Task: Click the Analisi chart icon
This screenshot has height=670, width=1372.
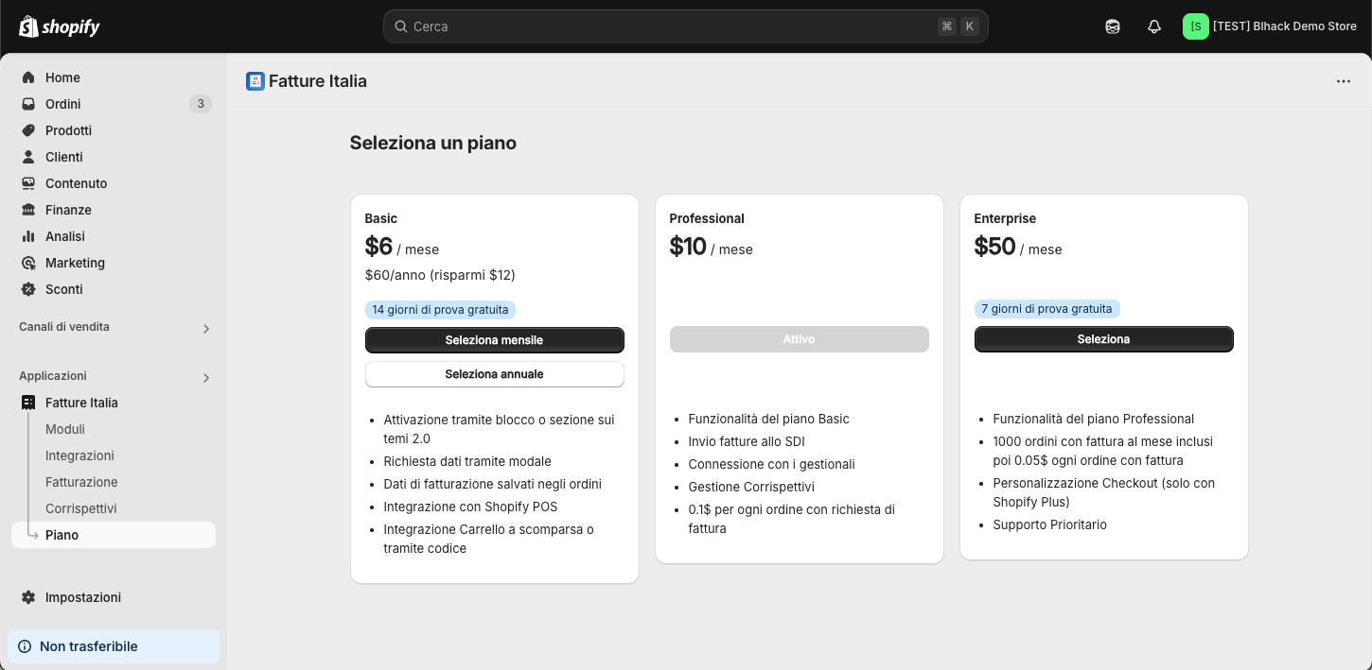Action: point(28,236)
